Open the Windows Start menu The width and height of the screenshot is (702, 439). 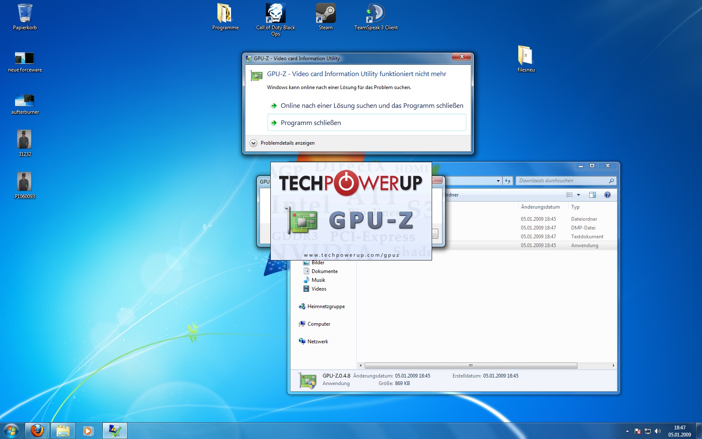[11, 431]
